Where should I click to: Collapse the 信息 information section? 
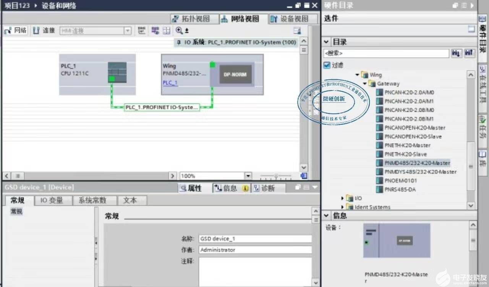coord(326,216)
